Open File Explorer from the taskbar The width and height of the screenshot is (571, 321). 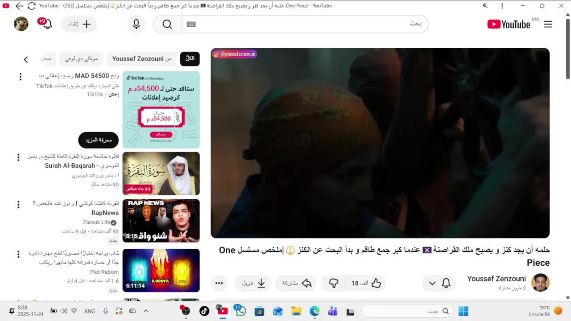tap(296, 311)
